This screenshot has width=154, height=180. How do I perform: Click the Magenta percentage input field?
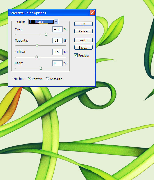(57, 41)
